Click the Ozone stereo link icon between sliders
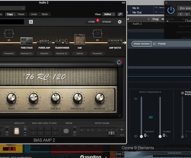 (151, 117)
